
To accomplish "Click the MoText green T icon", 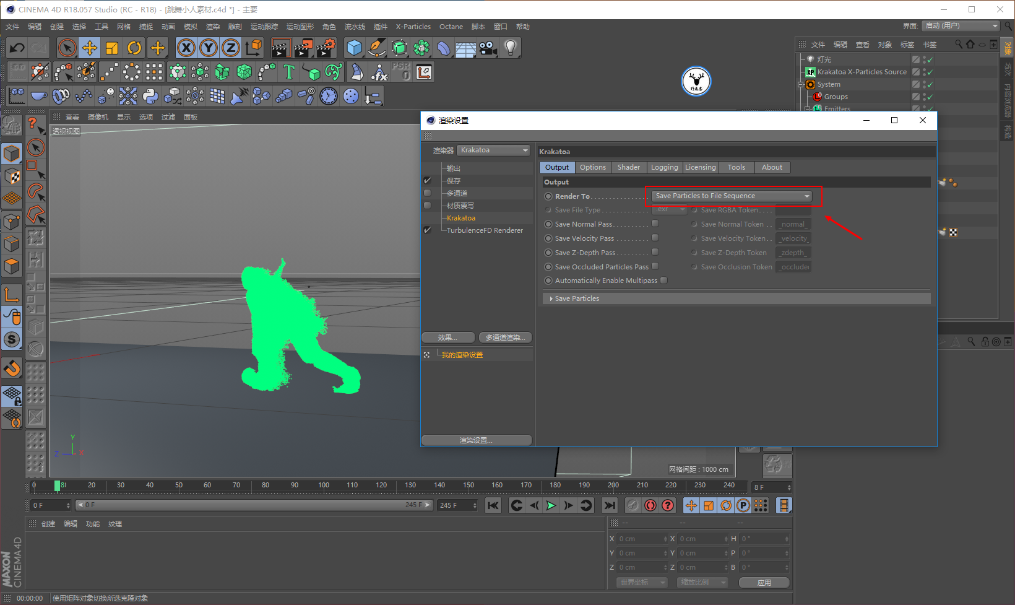I will pyautogui.click(x=289, y=72).
